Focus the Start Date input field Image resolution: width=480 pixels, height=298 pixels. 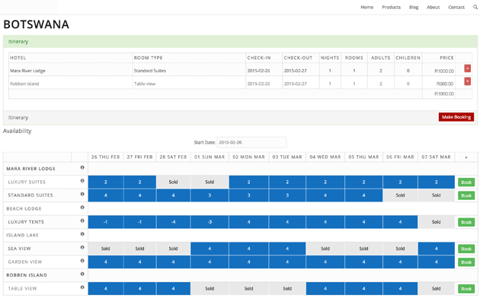pos(251,142)
